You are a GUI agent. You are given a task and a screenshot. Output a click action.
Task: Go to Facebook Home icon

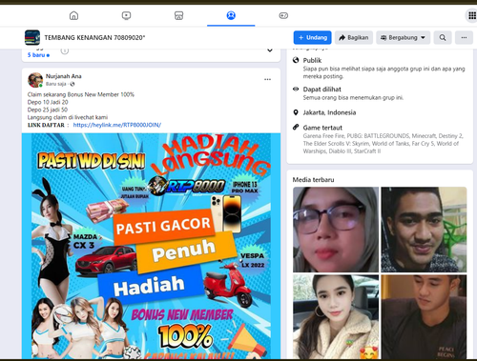pyautogui.click(x=73, y=15)
